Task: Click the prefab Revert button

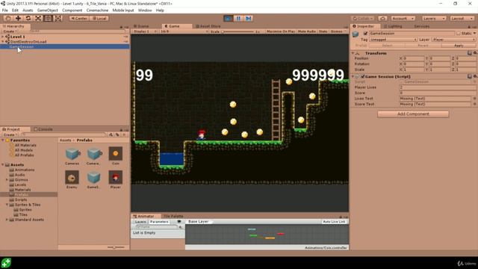Action: coord(423,46)
